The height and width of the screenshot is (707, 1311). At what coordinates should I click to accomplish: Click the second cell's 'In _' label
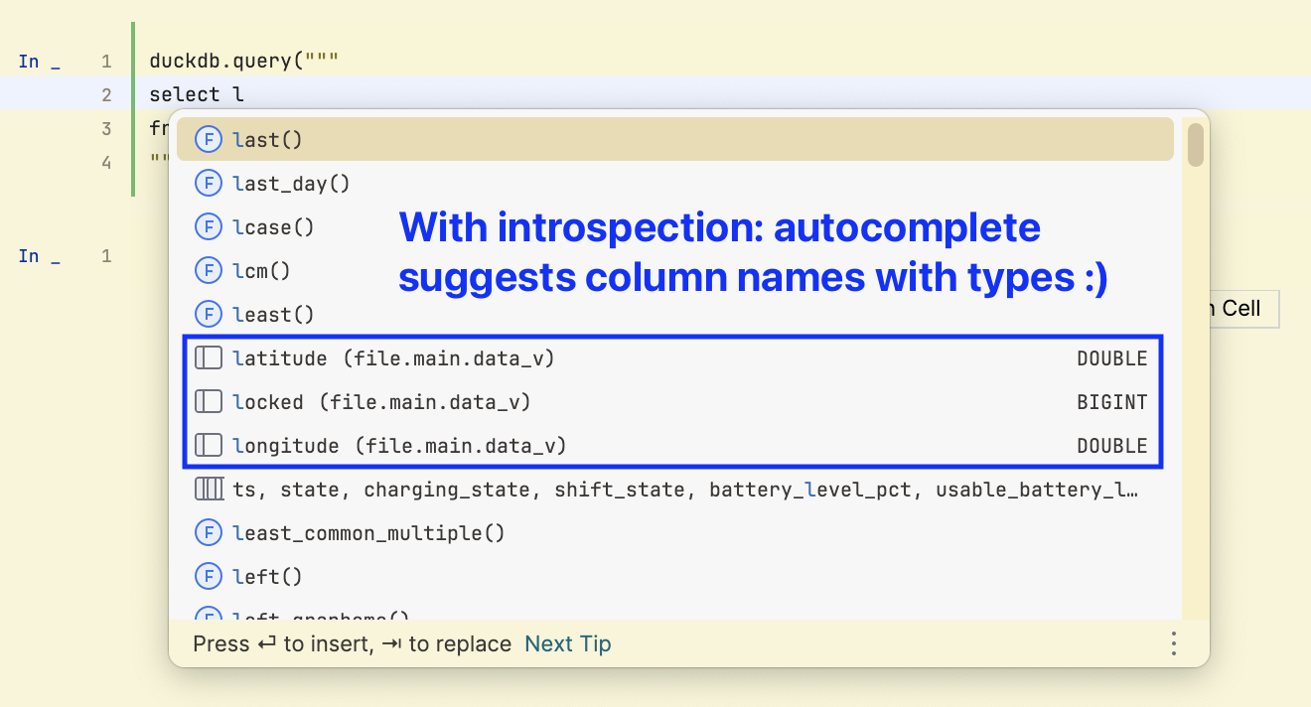[40, 256]
